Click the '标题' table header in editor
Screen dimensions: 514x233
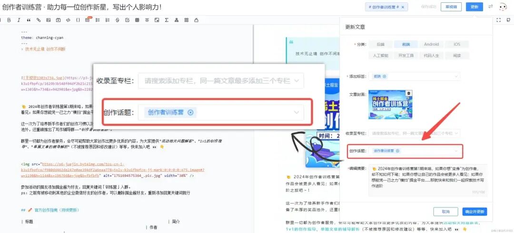tap(29, 222)
